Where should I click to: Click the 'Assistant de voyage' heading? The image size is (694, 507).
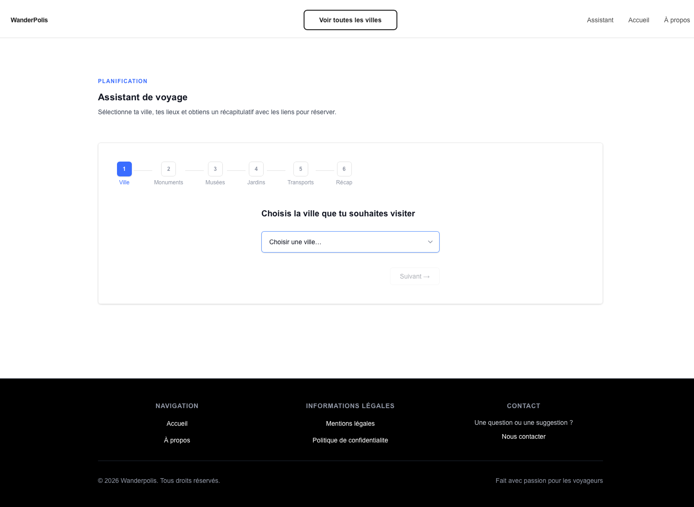tap(143, 97)
